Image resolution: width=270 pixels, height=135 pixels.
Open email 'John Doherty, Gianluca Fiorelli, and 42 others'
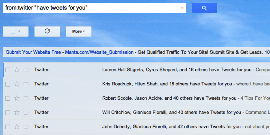(171, 127)
